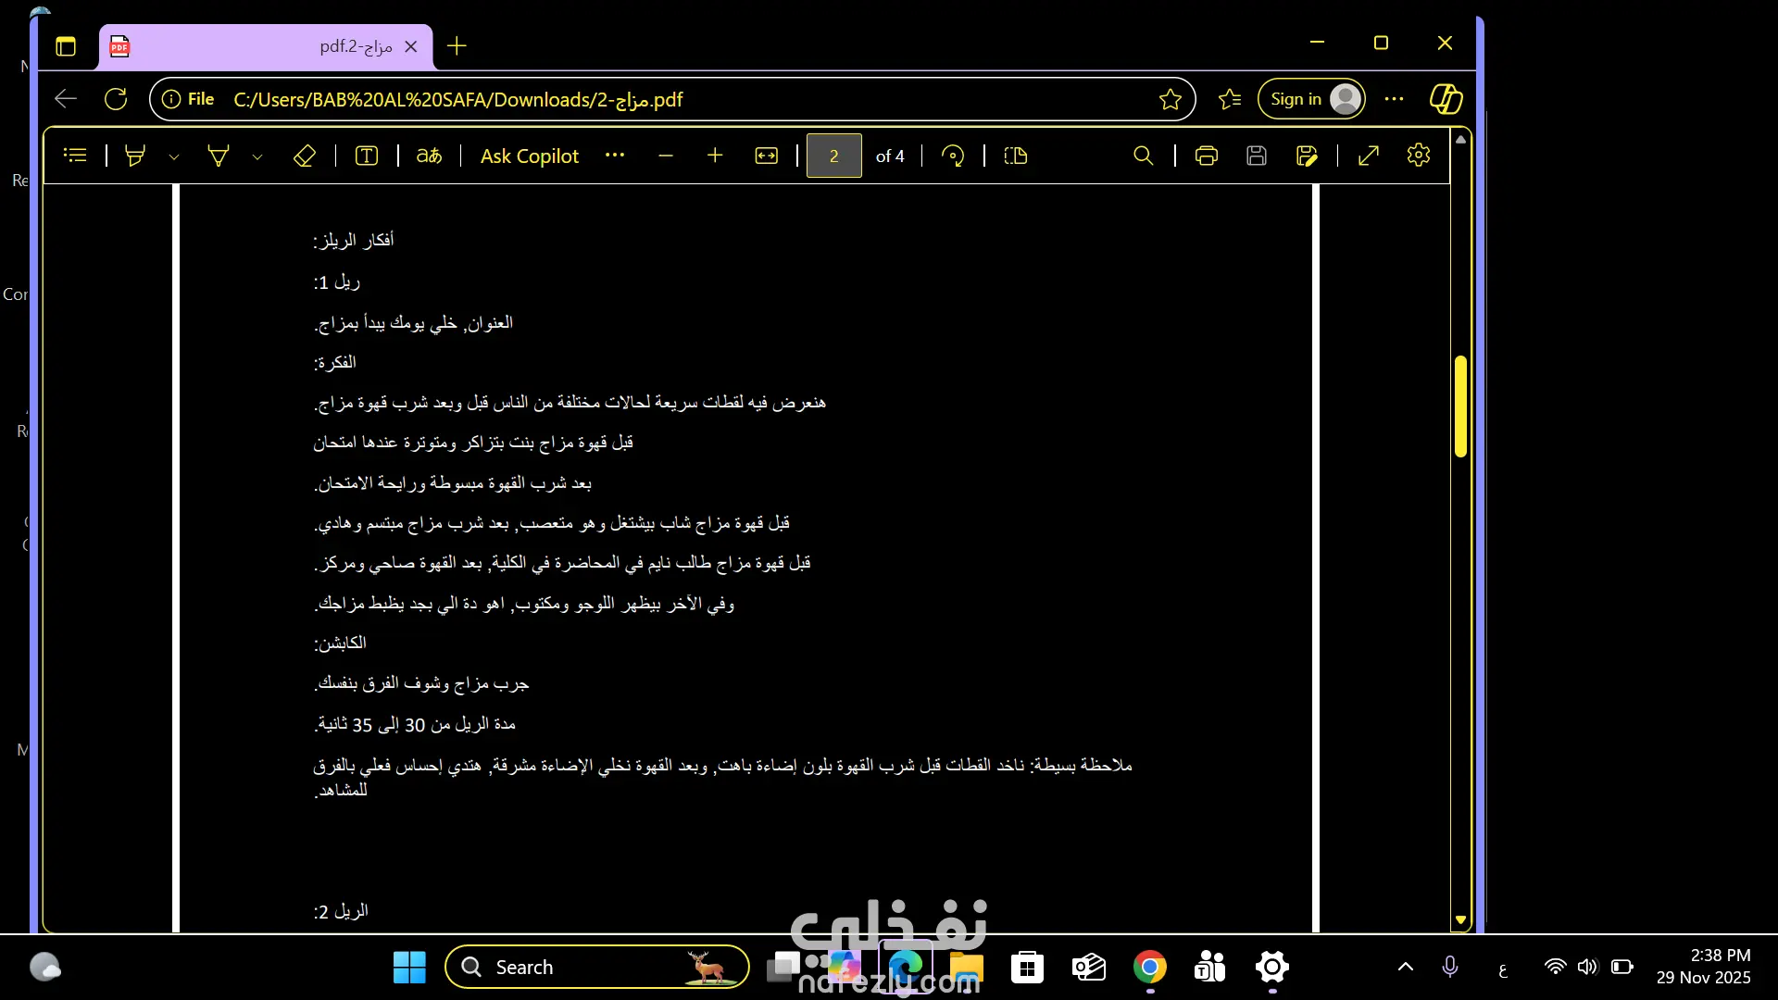Image resolution: width=1778 pixels, height=1000 pixels.
Task: Open the table of contents panel
Action: (75, 156)
